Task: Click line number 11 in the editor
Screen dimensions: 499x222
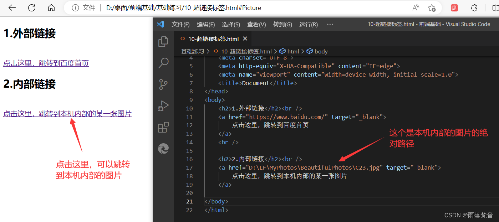Action: [x=189, y=117]
